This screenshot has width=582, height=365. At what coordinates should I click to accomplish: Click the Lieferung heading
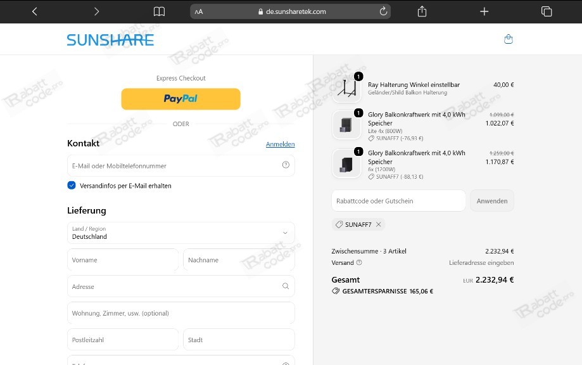[87, 210]
